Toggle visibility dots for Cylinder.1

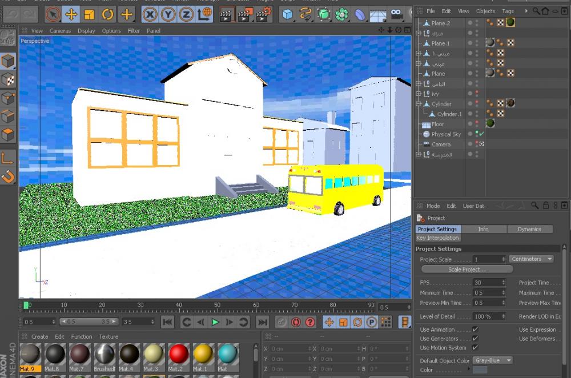click(477, 114)
